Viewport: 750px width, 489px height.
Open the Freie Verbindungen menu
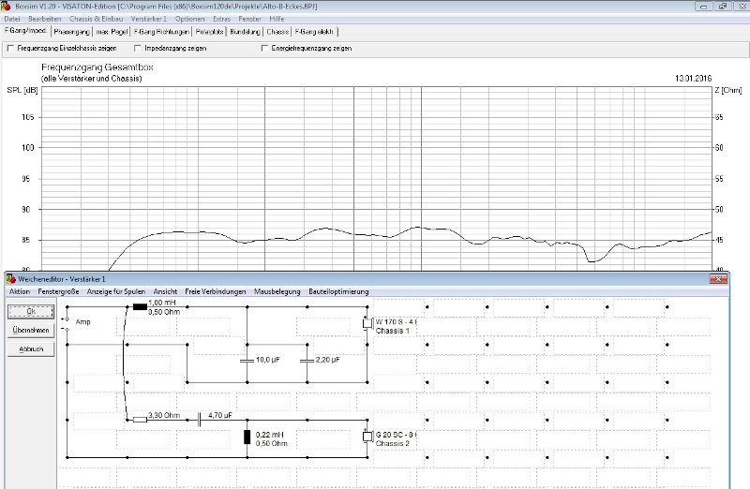coord(216,291)
